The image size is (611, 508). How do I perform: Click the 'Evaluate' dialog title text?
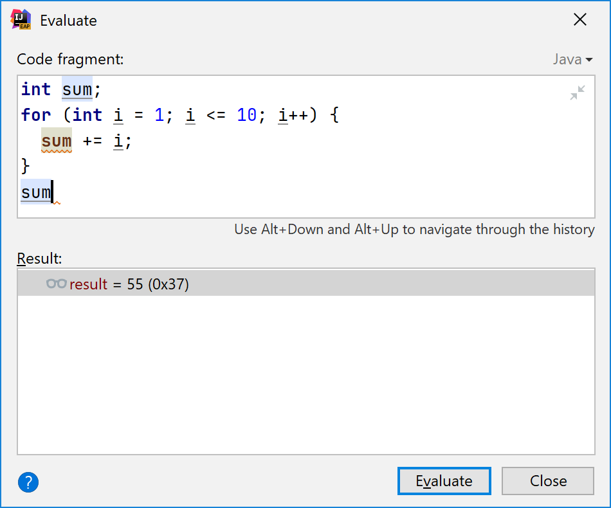69,21
